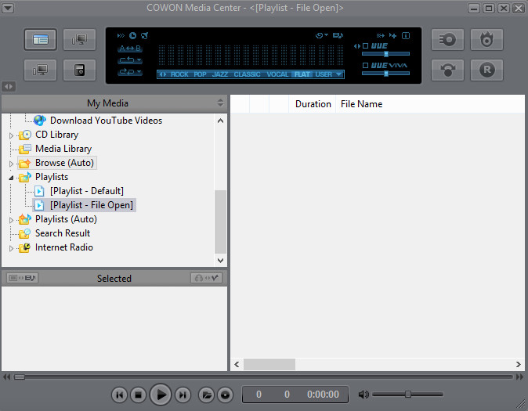The width and height of the screenshot is (528, 411).
Task: Expand the CD Library node
Action: pyautogui.click(x=11, y=135)
